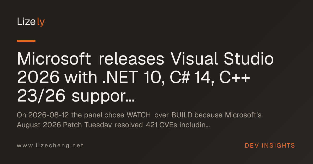Image resolution: width=313 pixels, height=164 pixels.
Task: Click 'August 2026' in the description
Action: 39,125
